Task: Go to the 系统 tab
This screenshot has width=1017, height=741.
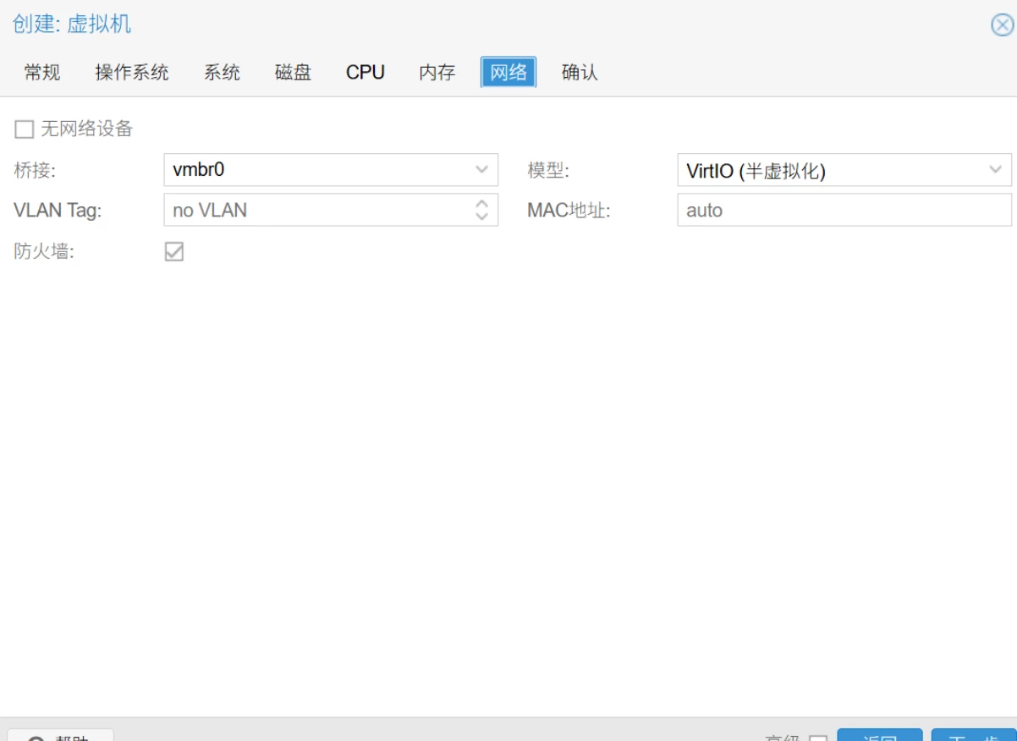Action: 222,73
